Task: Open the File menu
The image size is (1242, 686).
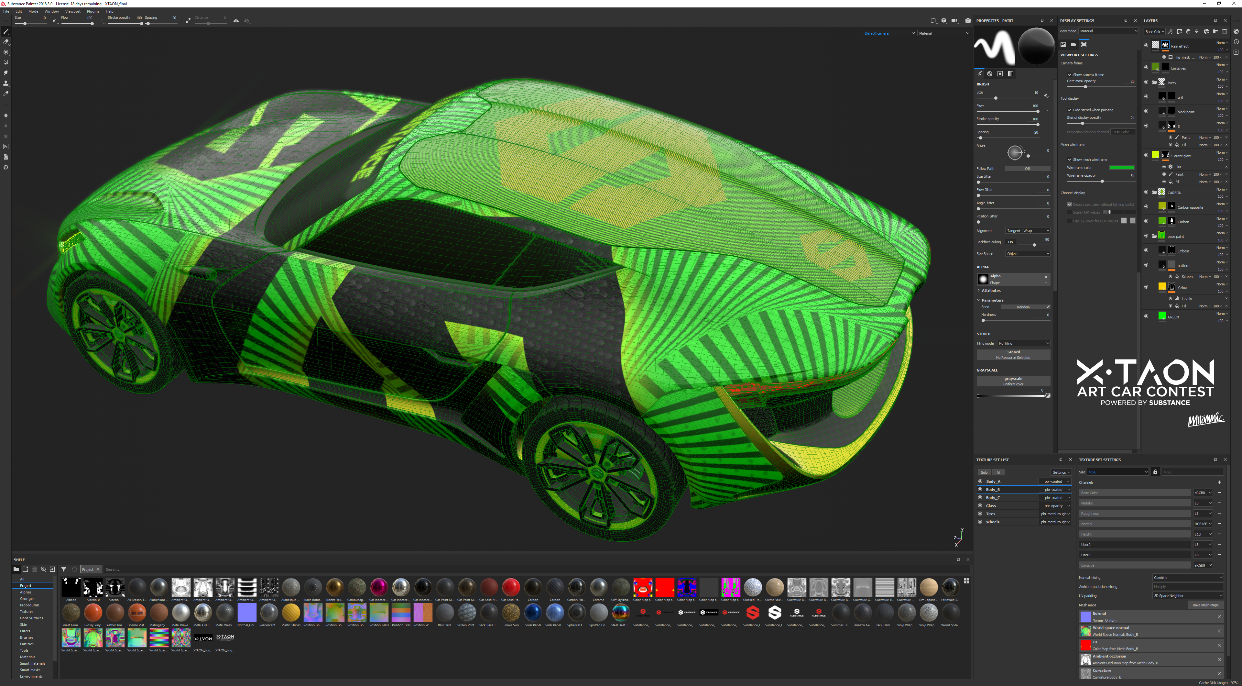Action: [x=6, y=11]
